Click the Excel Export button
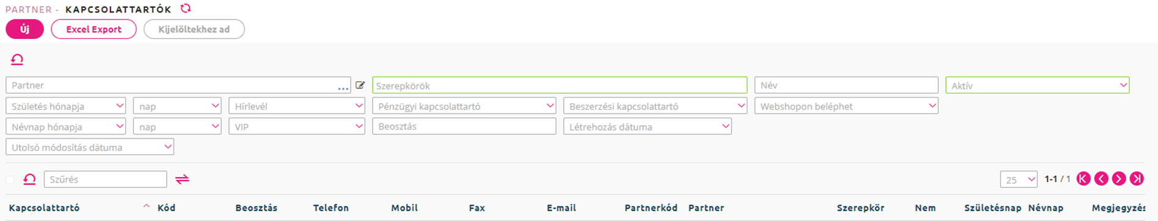 [x=93, y=29]
